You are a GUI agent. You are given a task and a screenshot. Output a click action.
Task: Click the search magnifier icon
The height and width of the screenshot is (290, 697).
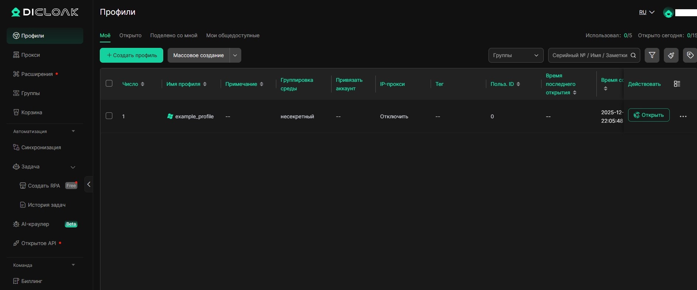[x=633, y=55]
